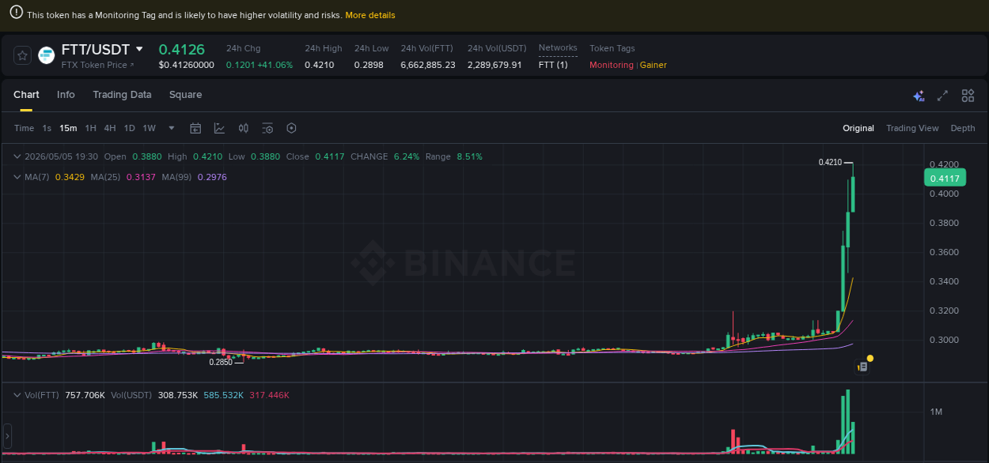
Task: Open the Trading Data tab
Action: click(x=122, y=95)
